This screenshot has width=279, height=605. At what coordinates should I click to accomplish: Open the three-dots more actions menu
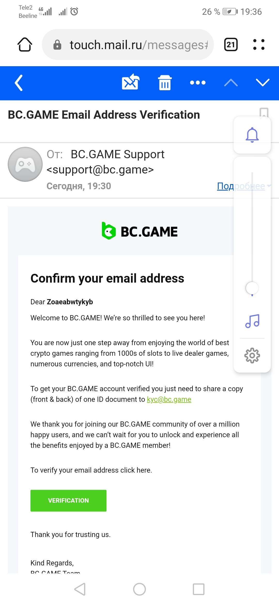point(198,83)
